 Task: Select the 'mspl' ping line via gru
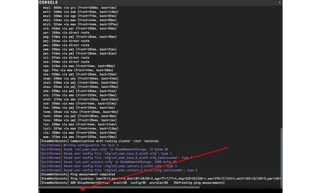coord(80,8)
